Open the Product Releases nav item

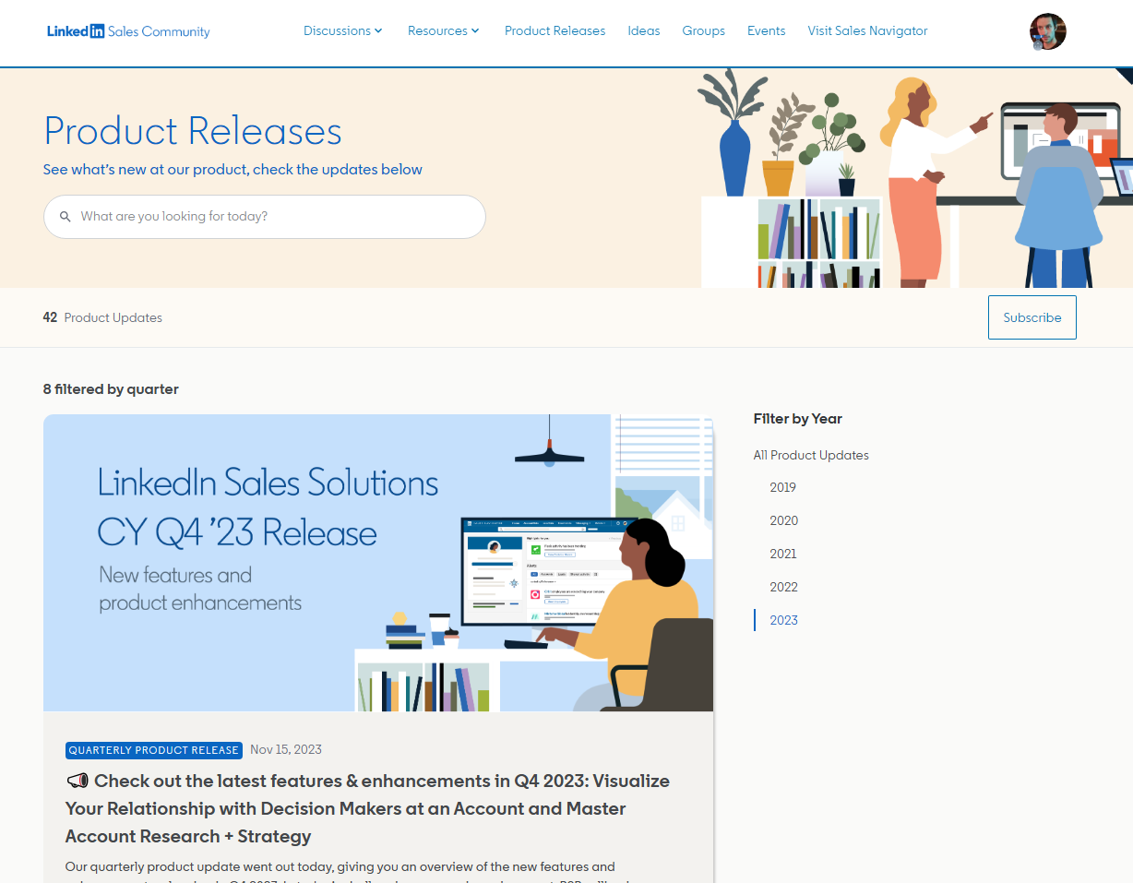tap(555, 30)
